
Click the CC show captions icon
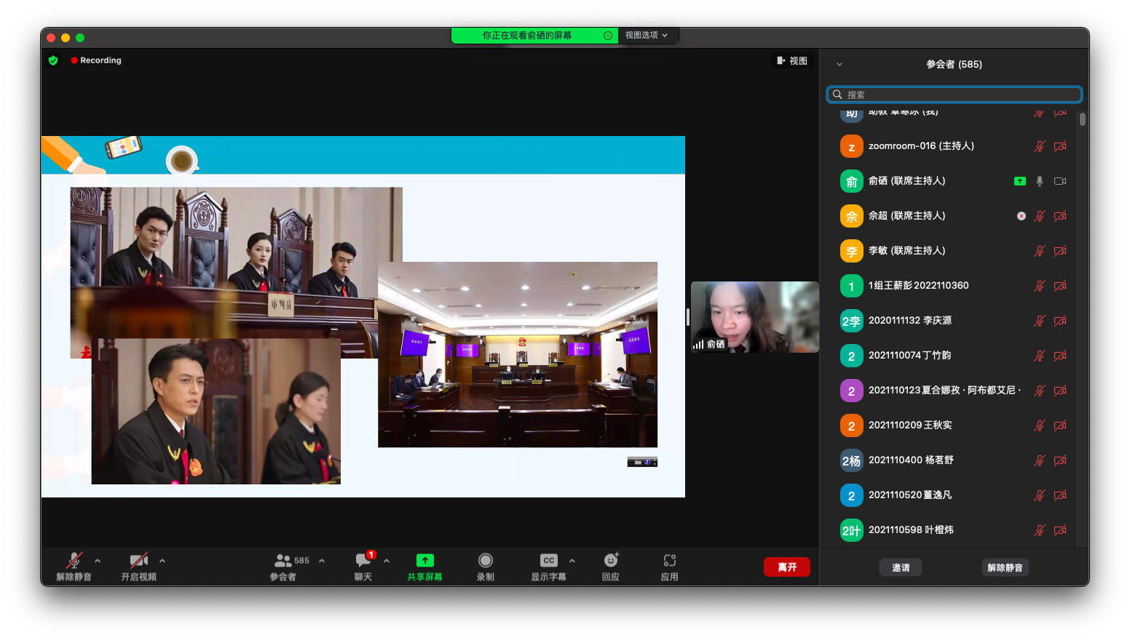[x=549, y=561]
